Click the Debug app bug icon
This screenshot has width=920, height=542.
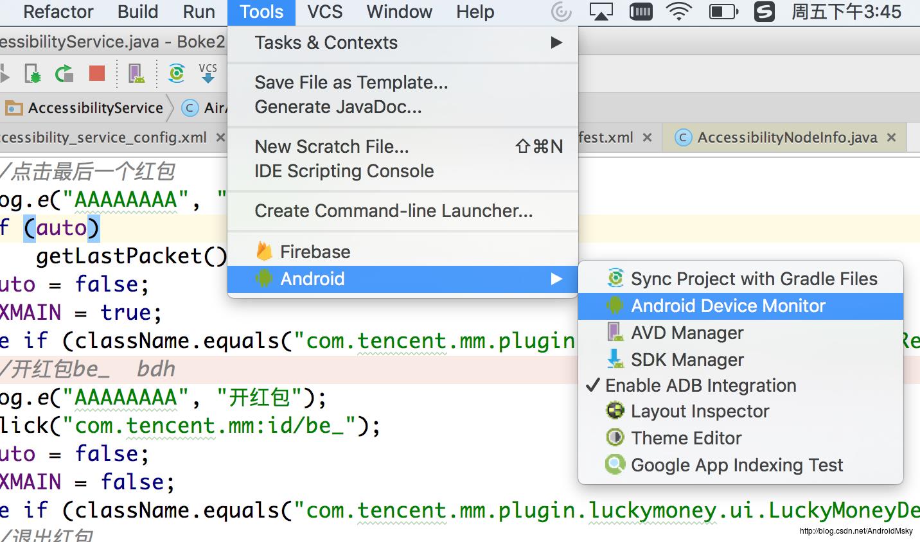32,74
